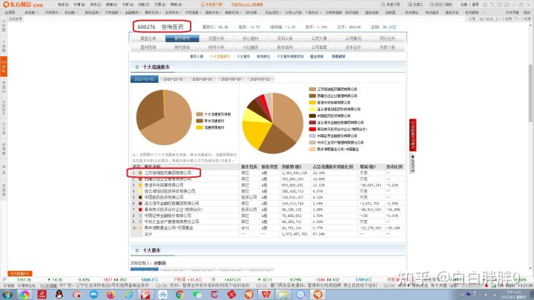
Task: Select the 股东研究 tab
Action: (182, 39)
